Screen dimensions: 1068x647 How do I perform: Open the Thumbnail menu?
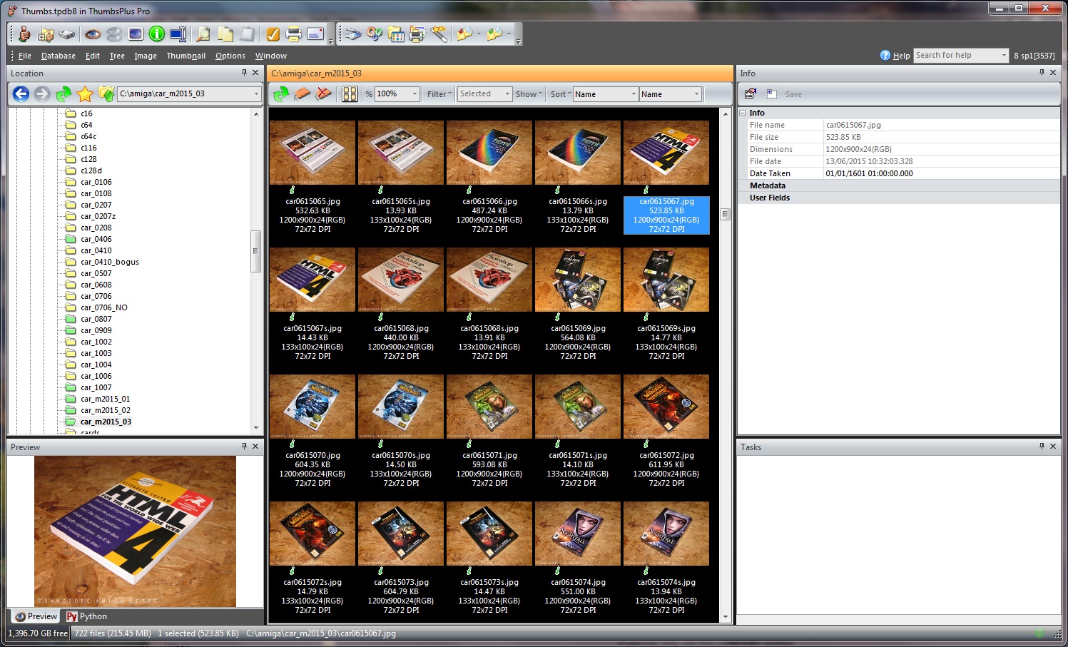[185, 56]
